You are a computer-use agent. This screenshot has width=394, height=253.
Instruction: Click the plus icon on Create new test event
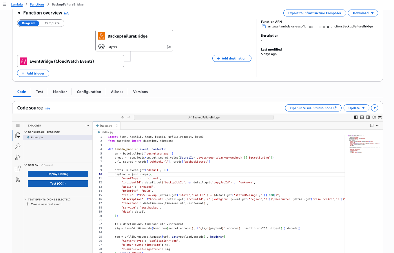pyautogui.click(x=28, y=204)
